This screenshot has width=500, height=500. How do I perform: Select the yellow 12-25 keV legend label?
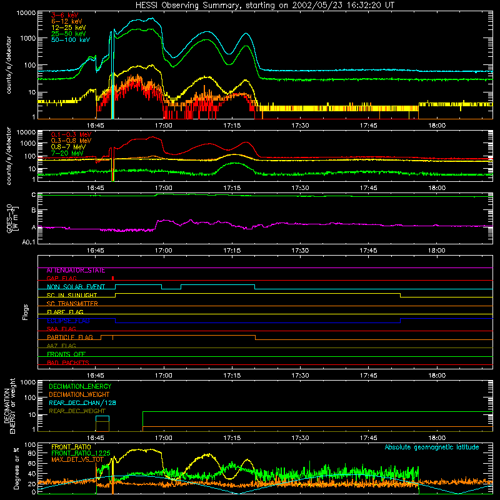click(x=69, y=27)
